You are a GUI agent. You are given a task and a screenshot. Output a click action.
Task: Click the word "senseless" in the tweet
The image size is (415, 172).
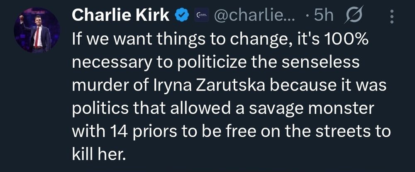tap(317, 63)
